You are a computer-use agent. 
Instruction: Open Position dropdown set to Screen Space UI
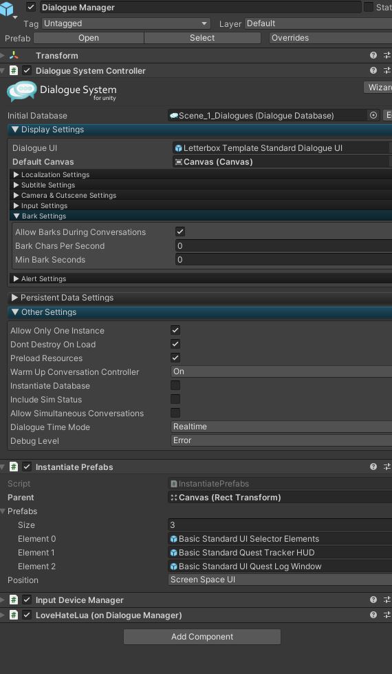point(280,580)
